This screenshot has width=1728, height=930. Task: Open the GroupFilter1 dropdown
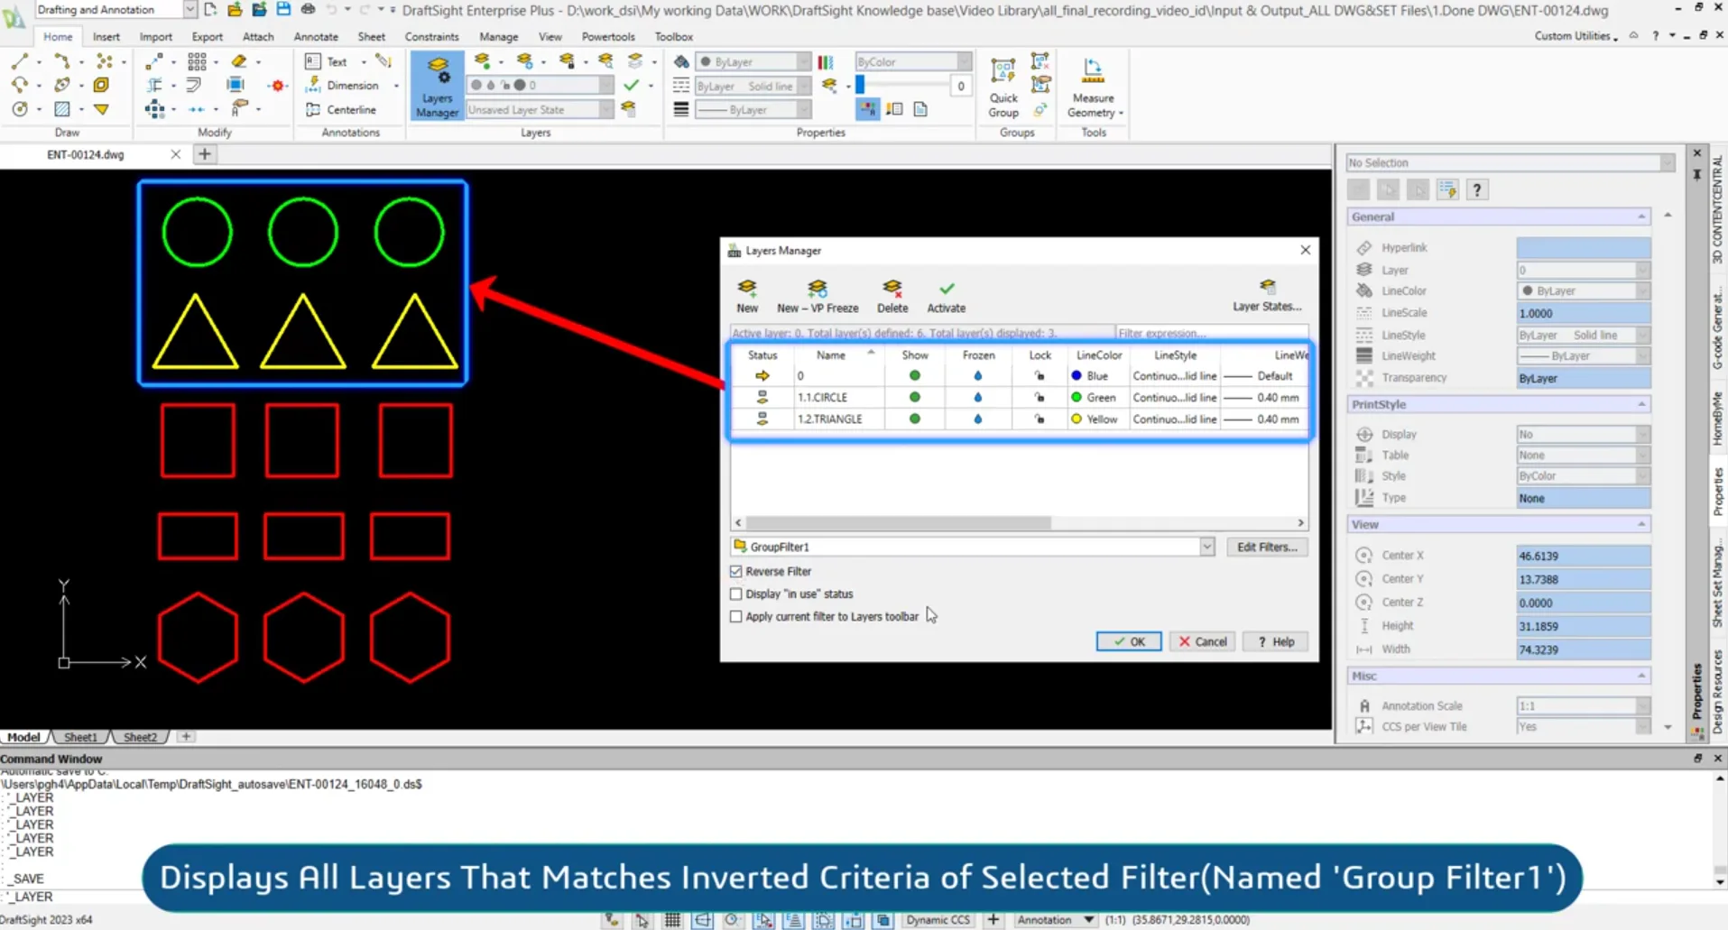coord(1206,548)
